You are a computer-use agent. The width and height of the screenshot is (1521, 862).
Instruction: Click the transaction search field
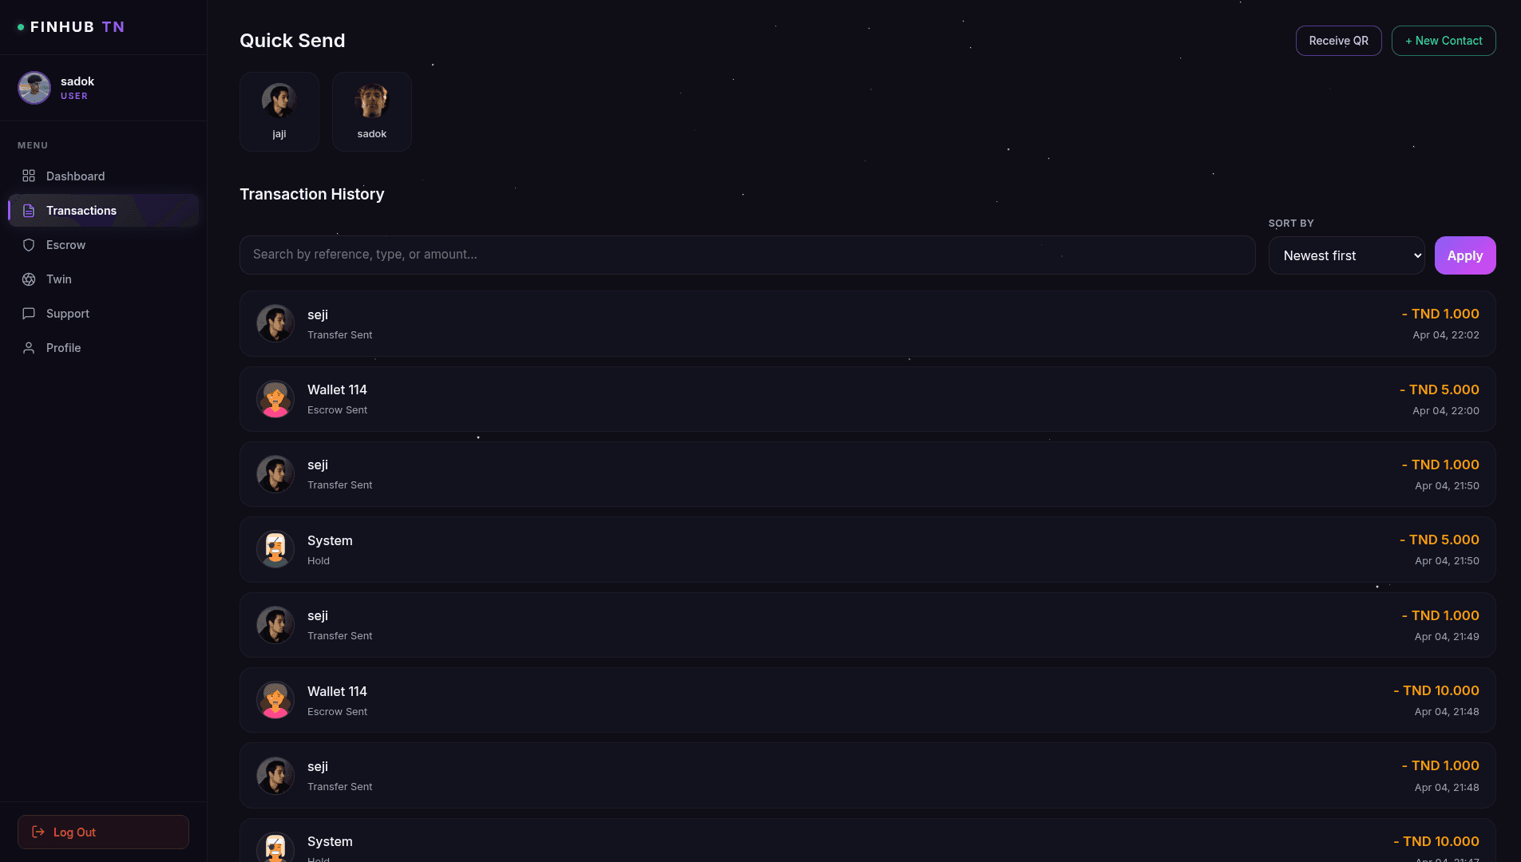(747, 255)
